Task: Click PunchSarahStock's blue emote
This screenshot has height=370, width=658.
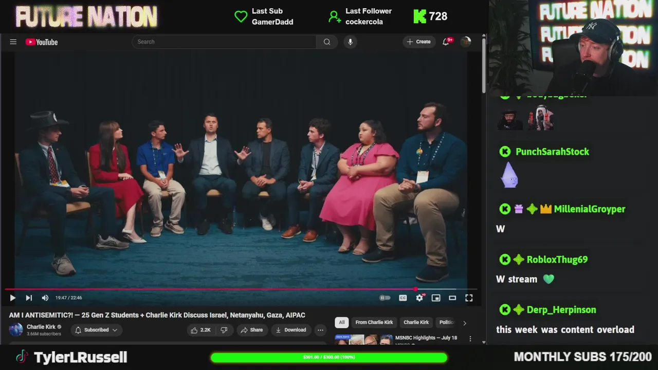Action: (509, 175)
